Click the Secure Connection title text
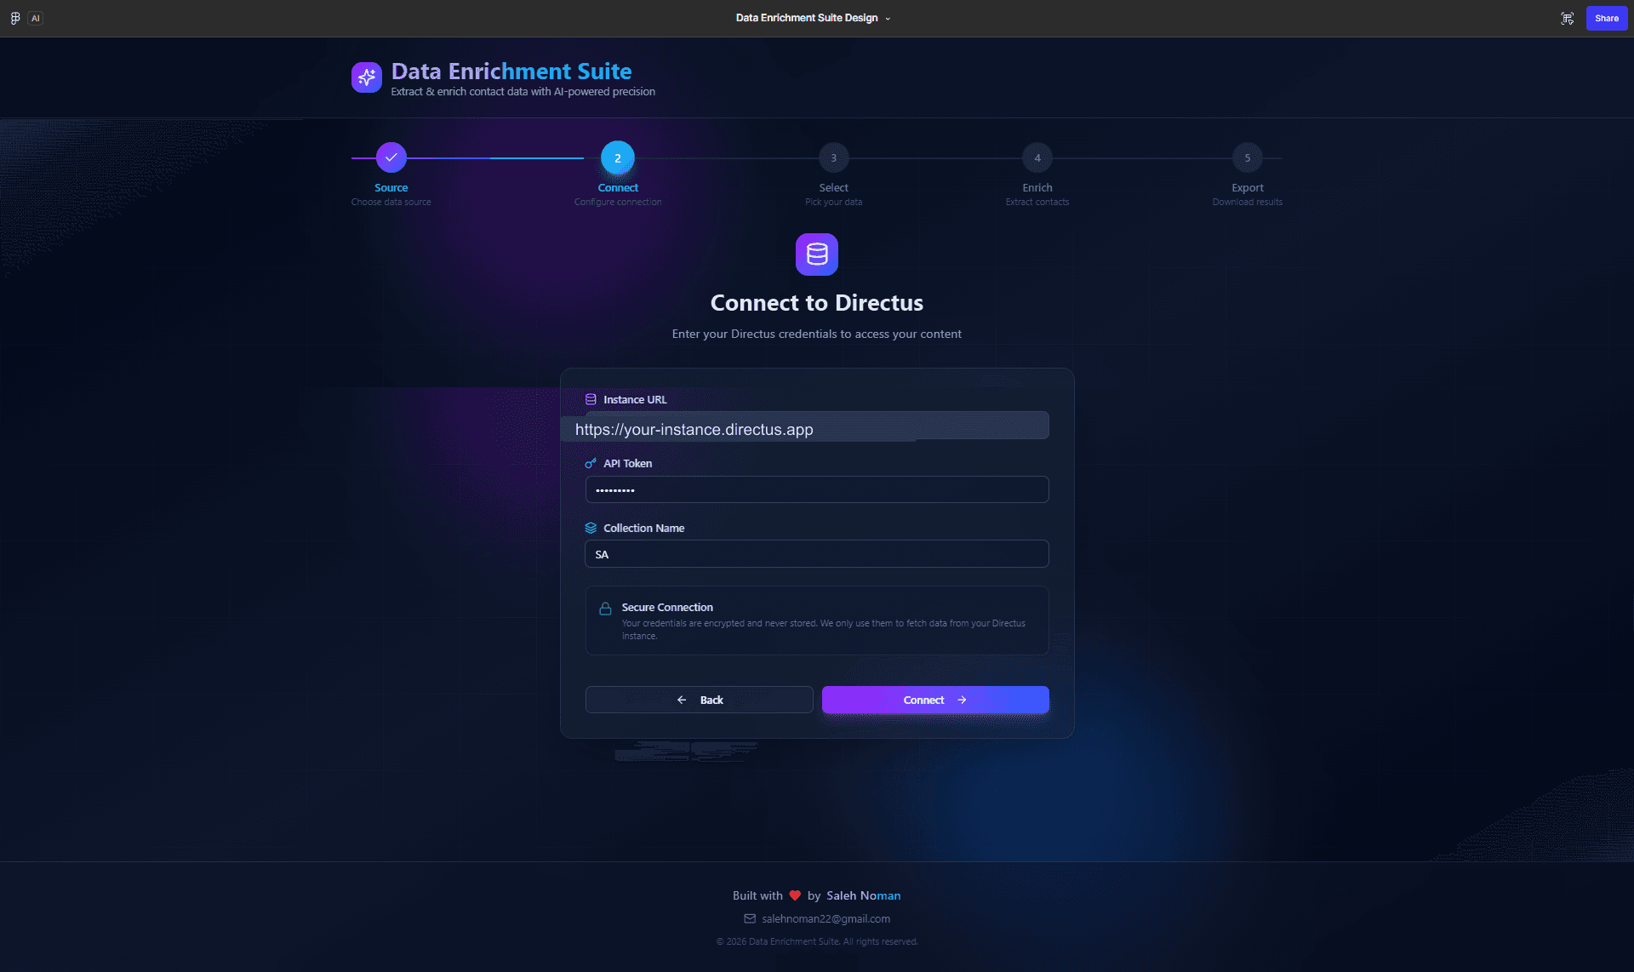 coord(667,607)
